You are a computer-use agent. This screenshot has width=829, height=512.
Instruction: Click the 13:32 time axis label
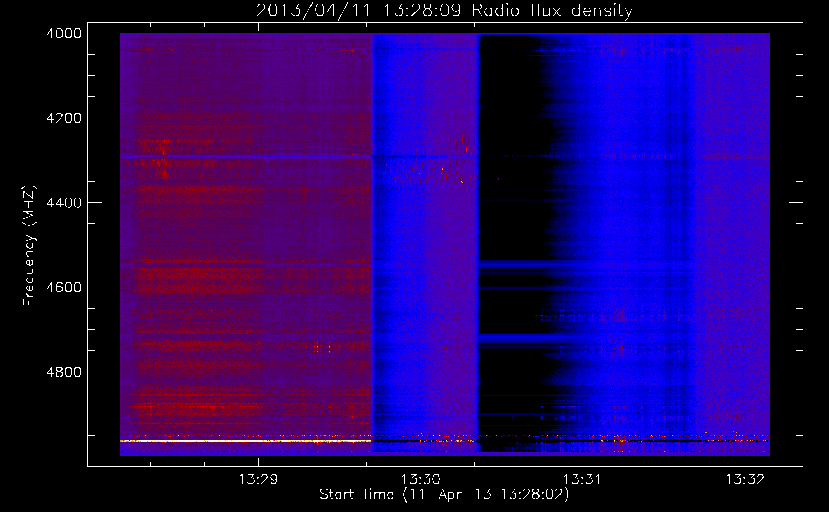744,480
